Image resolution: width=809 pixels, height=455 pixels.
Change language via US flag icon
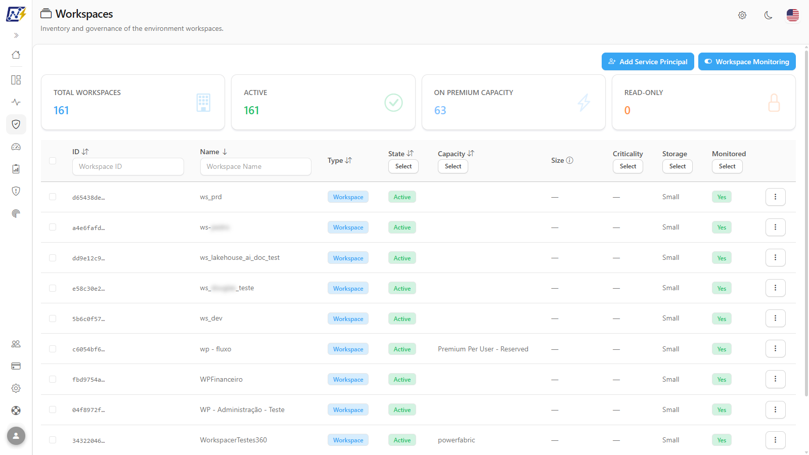793,15
